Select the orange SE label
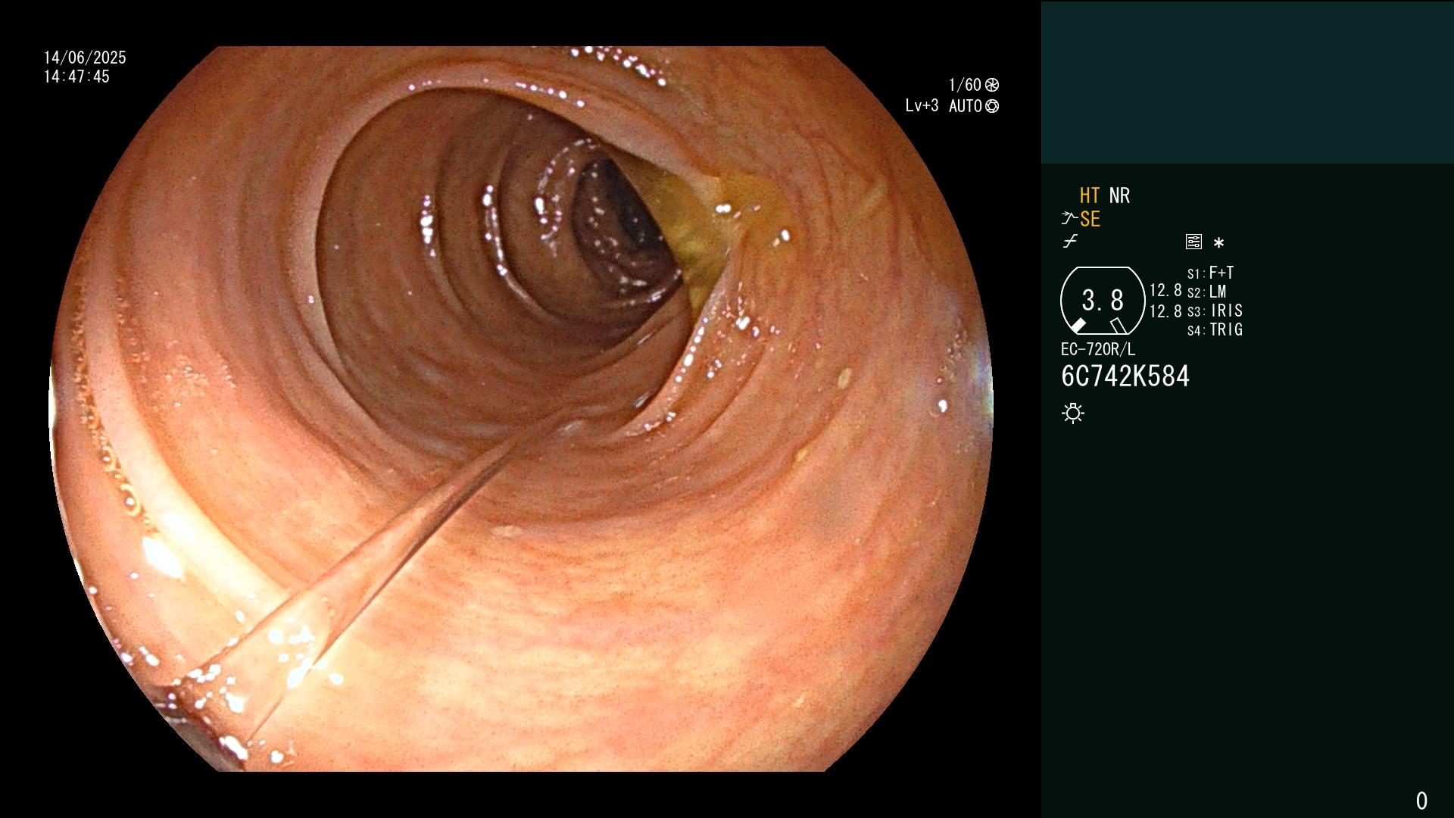This screenshot has width=1454, height=818. point(1090,219)
